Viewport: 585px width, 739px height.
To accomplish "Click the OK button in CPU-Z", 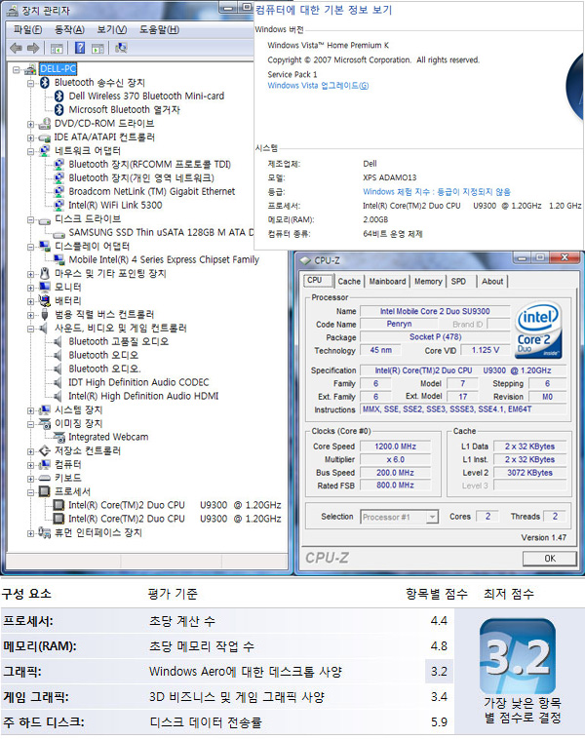I will point(550,559).
